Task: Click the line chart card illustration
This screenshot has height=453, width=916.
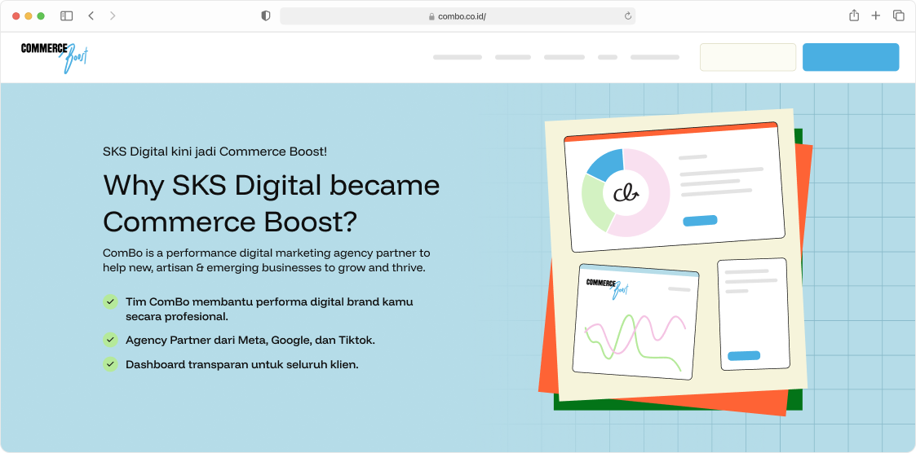Action: click(x=636, y=321)
